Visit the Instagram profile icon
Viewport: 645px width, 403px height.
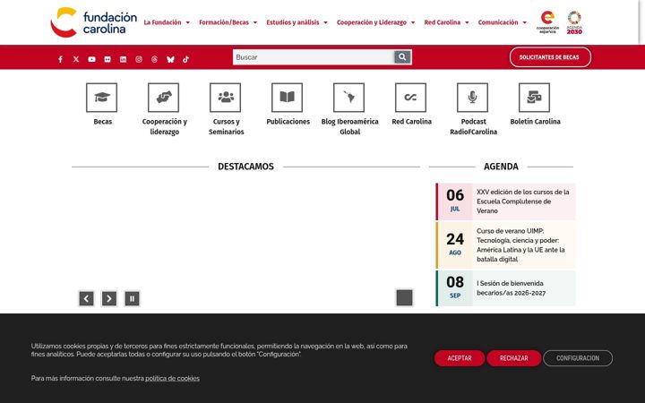pos(139,59)
